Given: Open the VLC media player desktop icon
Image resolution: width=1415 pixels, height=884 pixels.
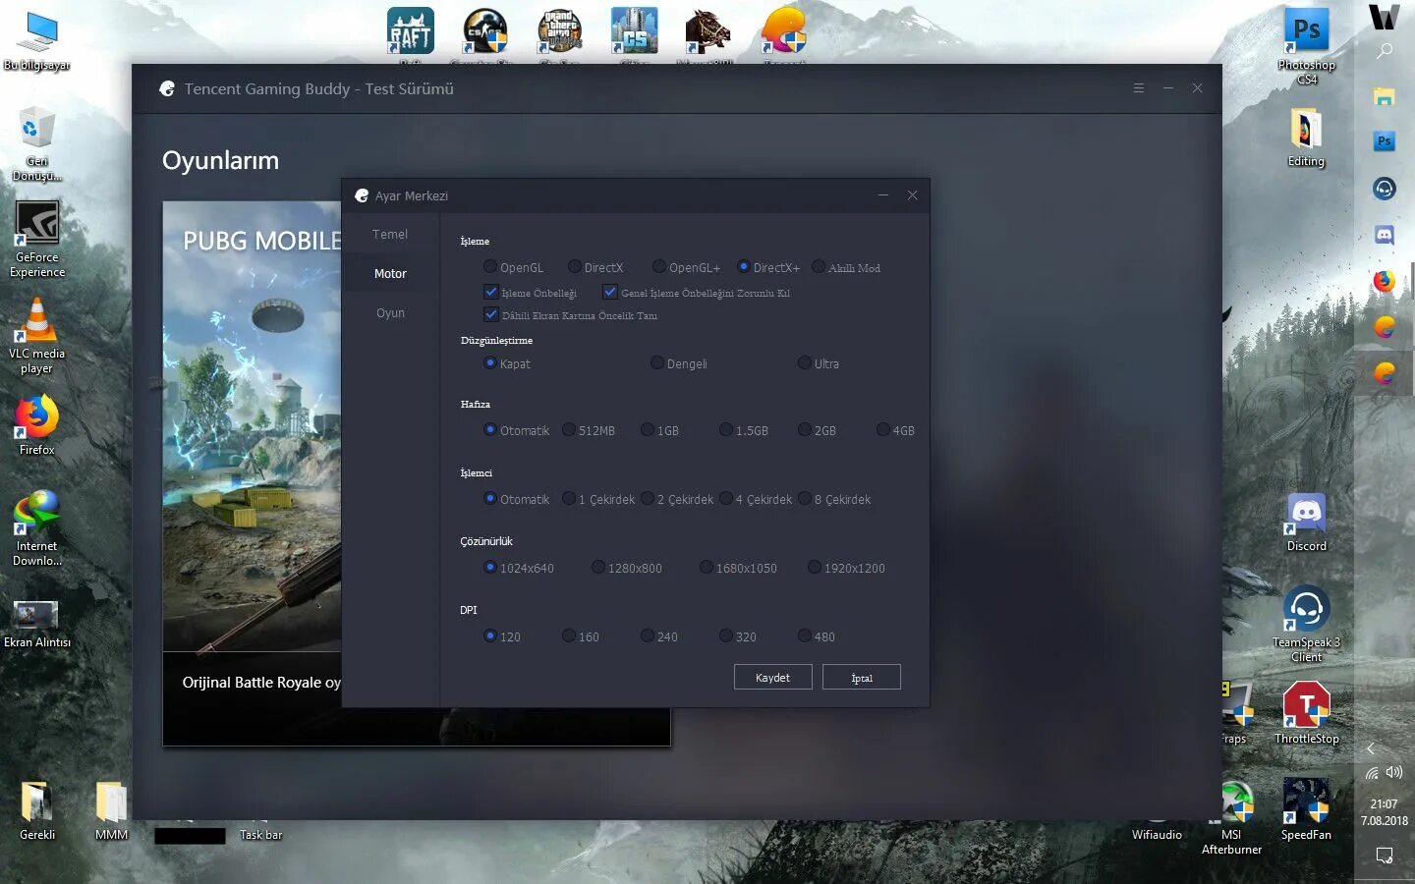Looking at the screenshot, I should click(x=37, y=336).
